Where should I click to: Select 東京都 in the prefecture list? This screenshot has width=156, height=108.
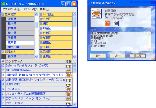(20, 42)
